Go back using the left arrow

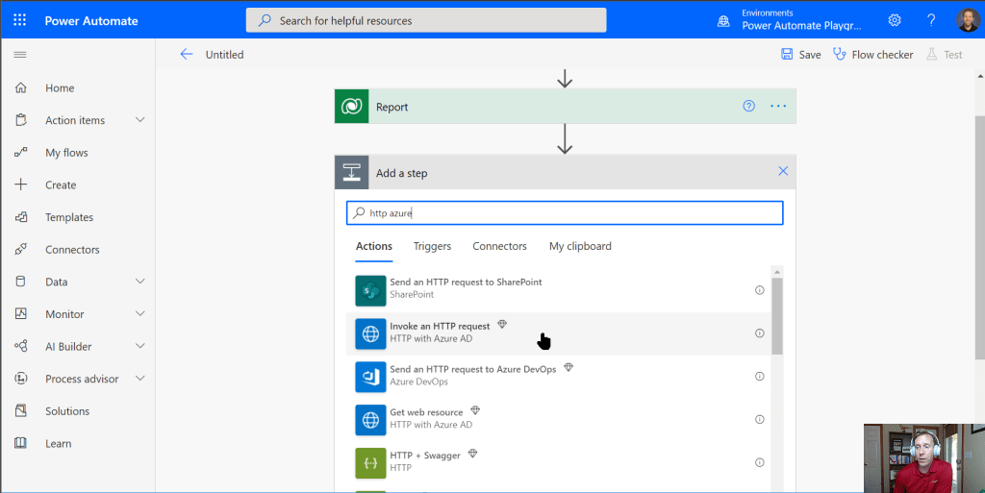point(187,55)
